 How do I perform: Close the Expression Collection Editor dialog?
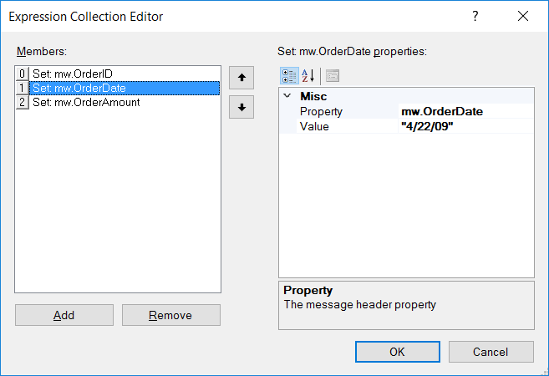coord(523,16)
